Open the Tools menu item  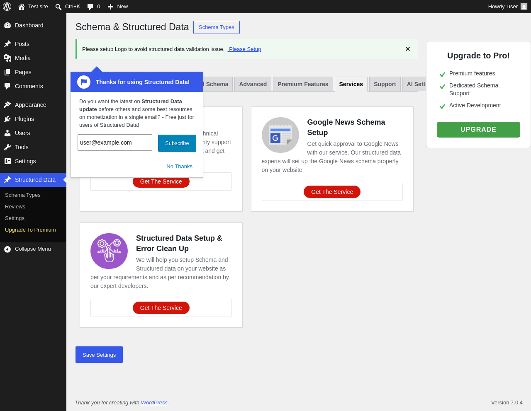pos(33,147)
